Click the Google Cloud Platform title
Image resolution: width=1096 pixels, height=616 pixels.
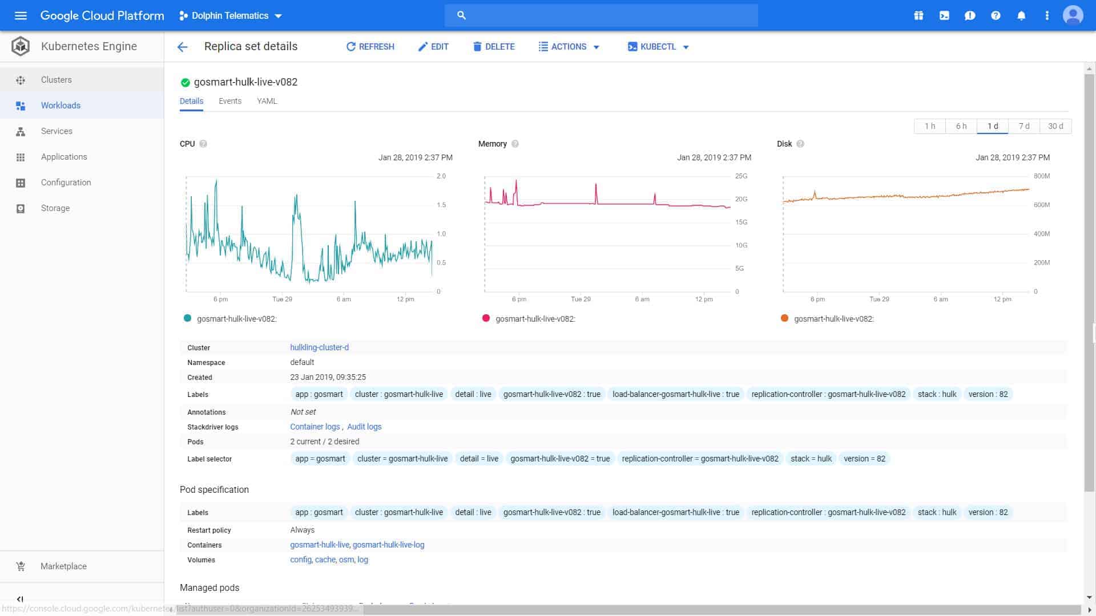[102, 15]
